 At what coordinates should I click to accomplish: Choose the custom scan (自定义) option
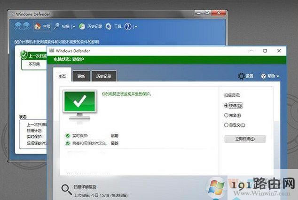(x=226, y=125)
